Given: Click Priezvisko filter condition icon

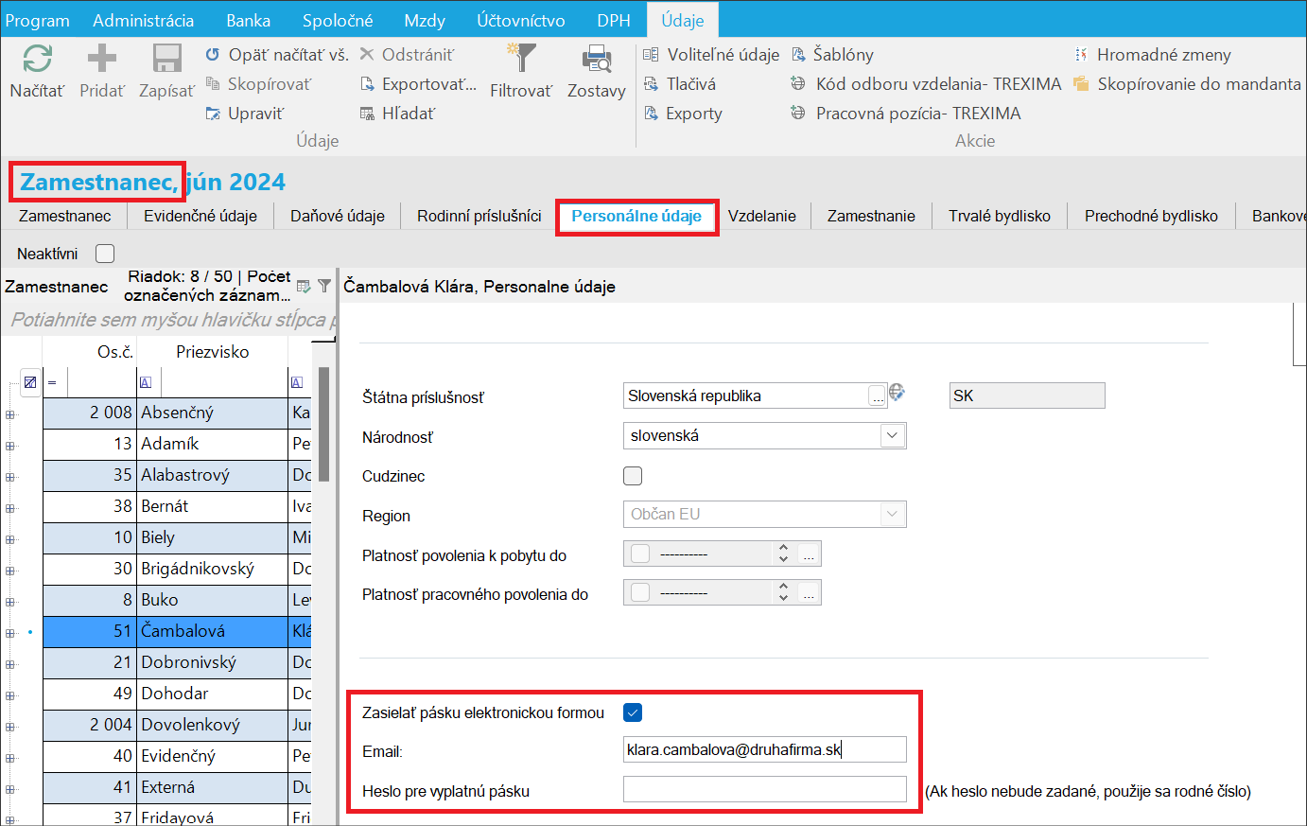Looking at the screenshot, I should (x=146, y=382).
